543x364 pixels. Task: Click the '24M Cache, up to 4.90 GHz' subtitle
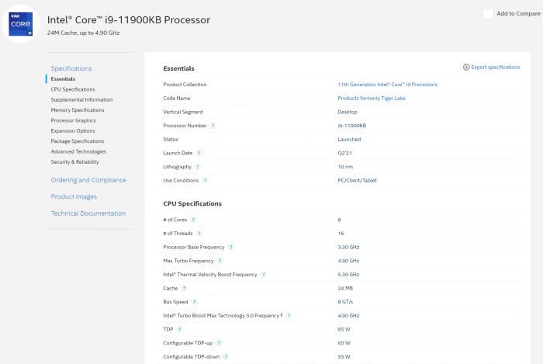click(84, 33)
